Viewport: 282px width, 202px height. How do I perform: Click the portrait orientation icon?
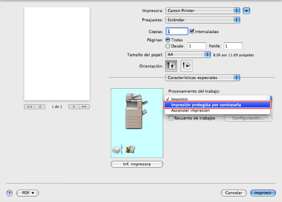(x=170, y=65)
